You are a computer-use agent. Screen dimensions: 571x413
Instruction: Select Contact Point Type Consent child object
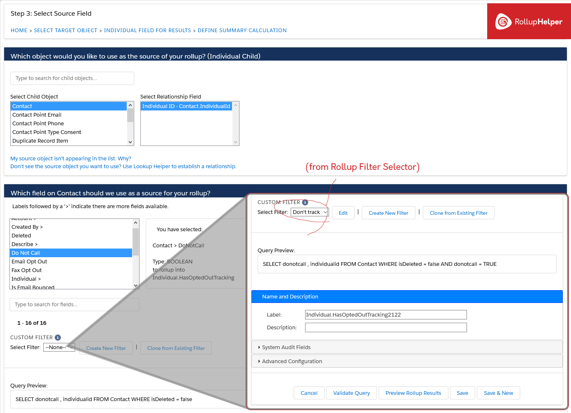(69, 132)
